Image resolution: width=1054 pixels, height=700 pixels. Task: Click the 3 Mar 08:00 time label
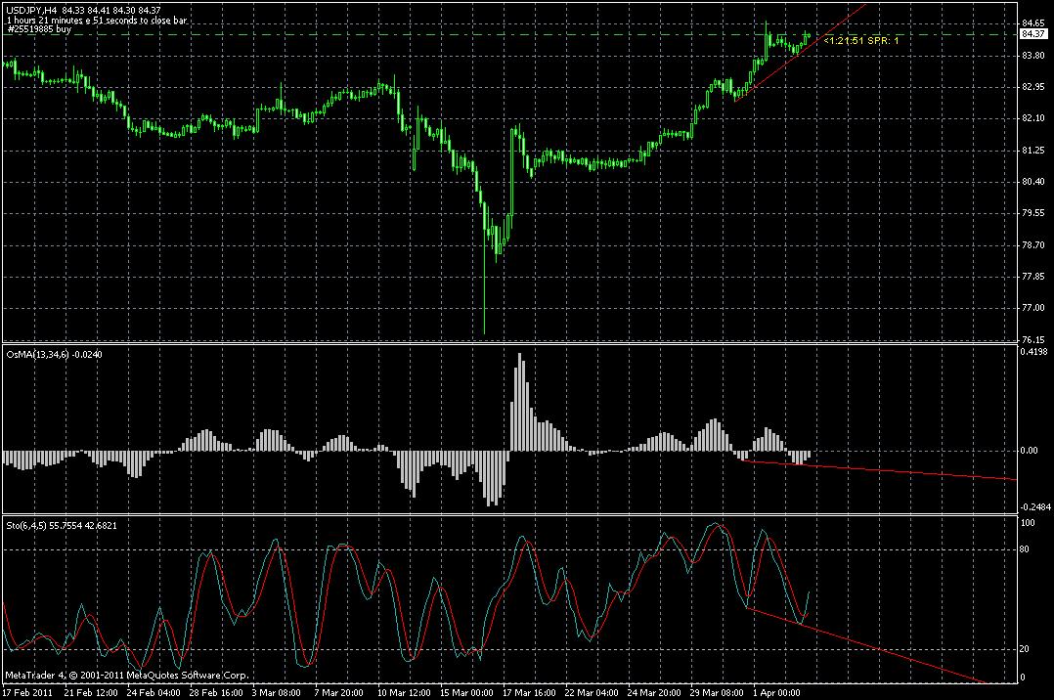tap(277, 692)
